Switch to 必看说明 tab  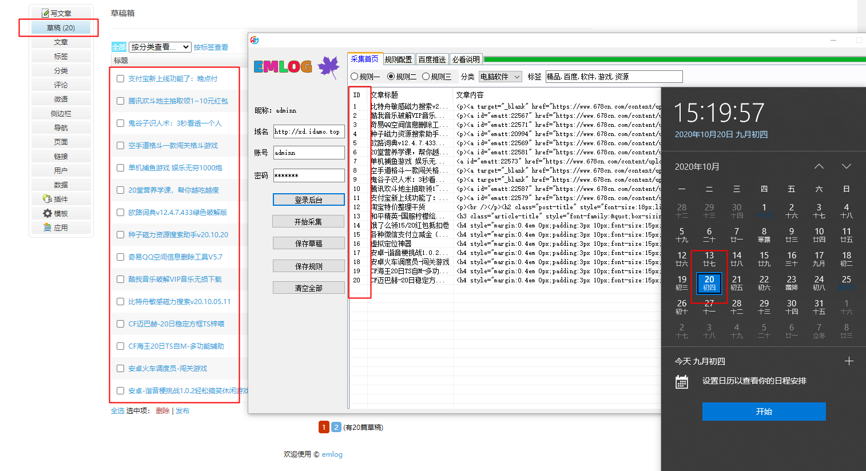(466, 59)
